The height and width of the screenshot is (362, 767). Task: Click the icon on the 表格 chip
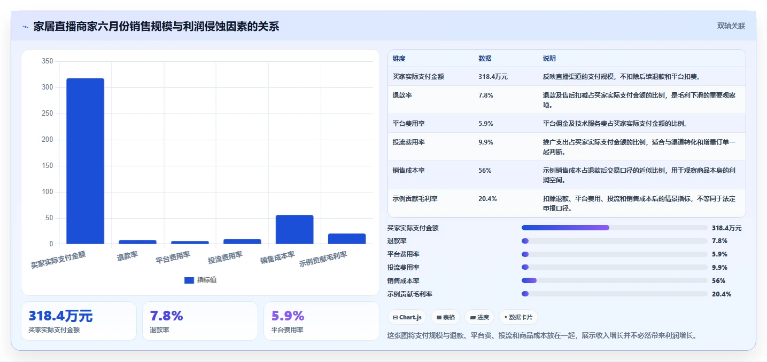click(439, 317)
